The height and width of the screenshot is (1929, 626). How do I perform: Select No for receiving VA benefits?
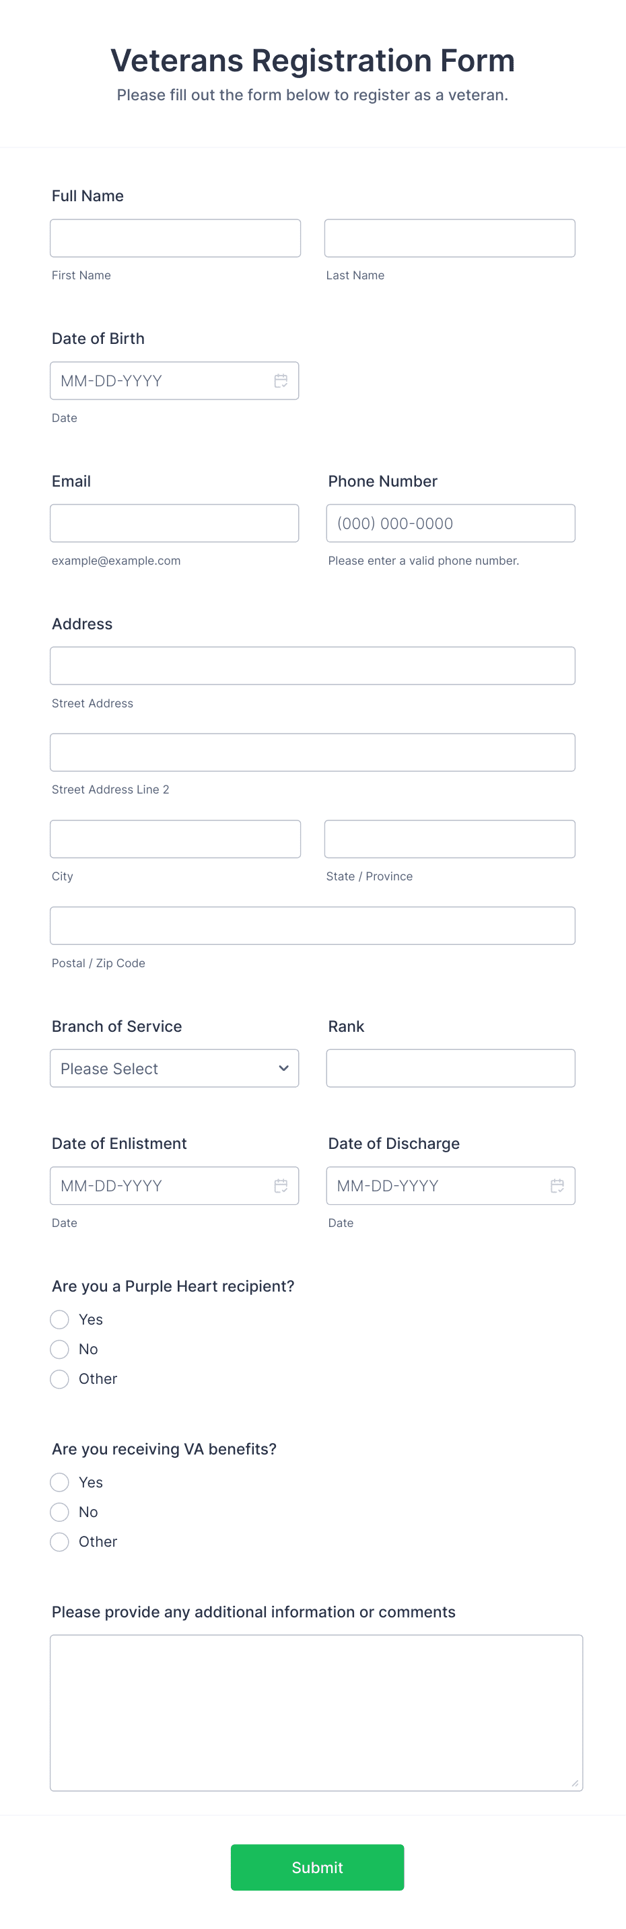point(59,1512)
